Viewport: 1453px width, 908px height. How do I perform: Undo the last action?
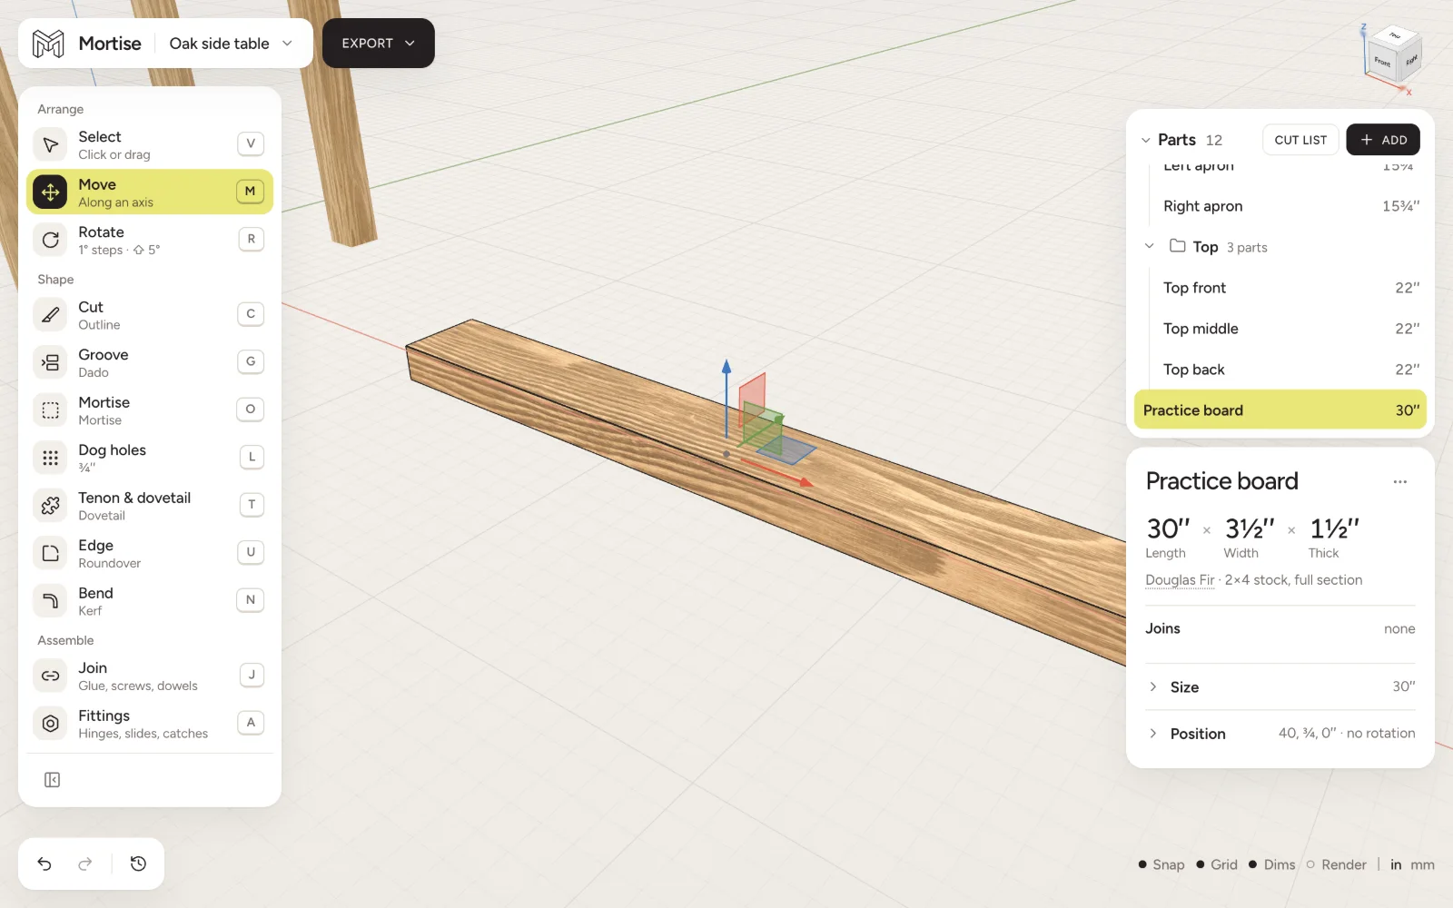[44, 864]
